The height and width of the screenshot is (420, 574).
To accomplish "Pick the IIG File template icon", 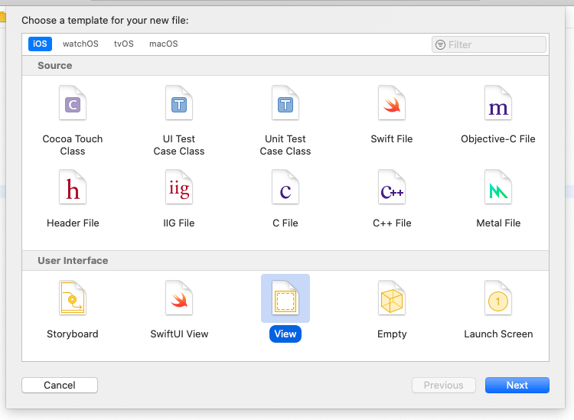I will [x=179, y=187].
